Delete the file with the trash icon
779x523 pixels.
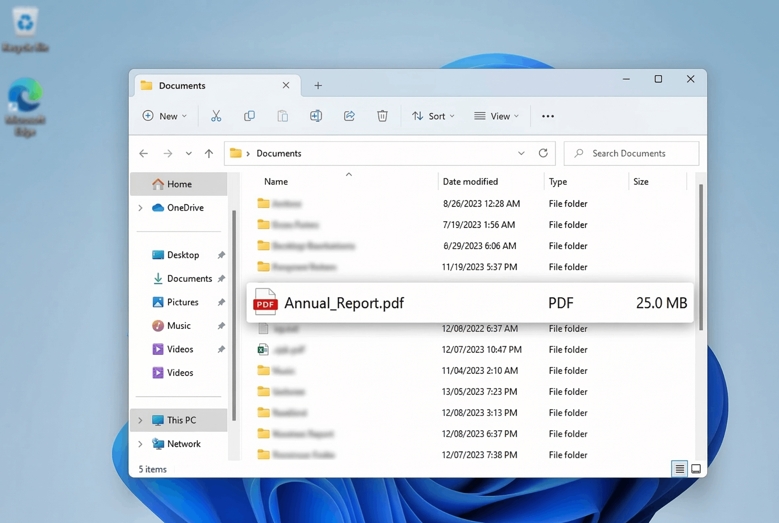(x=382, y=116)
